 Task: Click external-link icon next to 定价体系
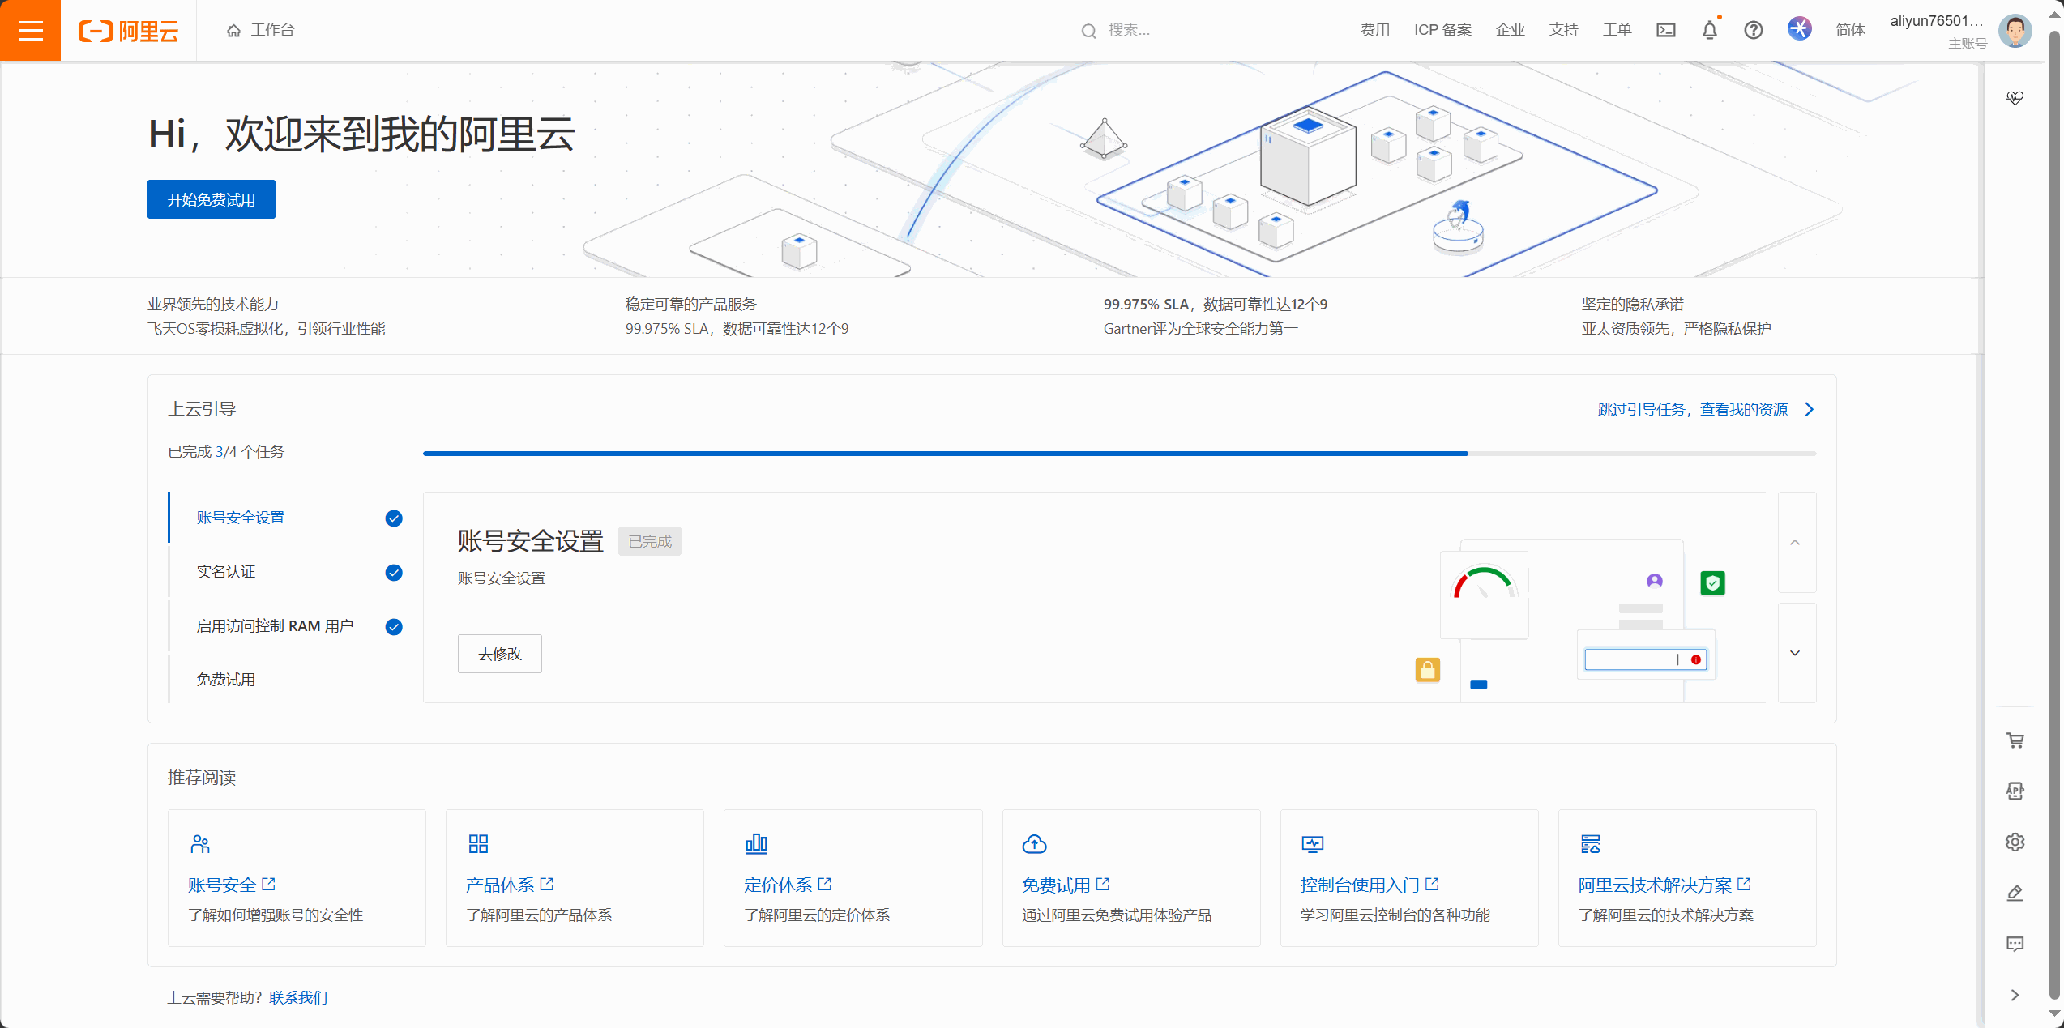click(x=825, y=884)
